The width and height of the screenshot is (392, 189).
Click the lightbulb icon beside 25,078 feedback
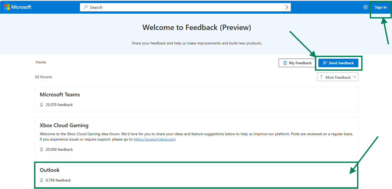point(41,105)
